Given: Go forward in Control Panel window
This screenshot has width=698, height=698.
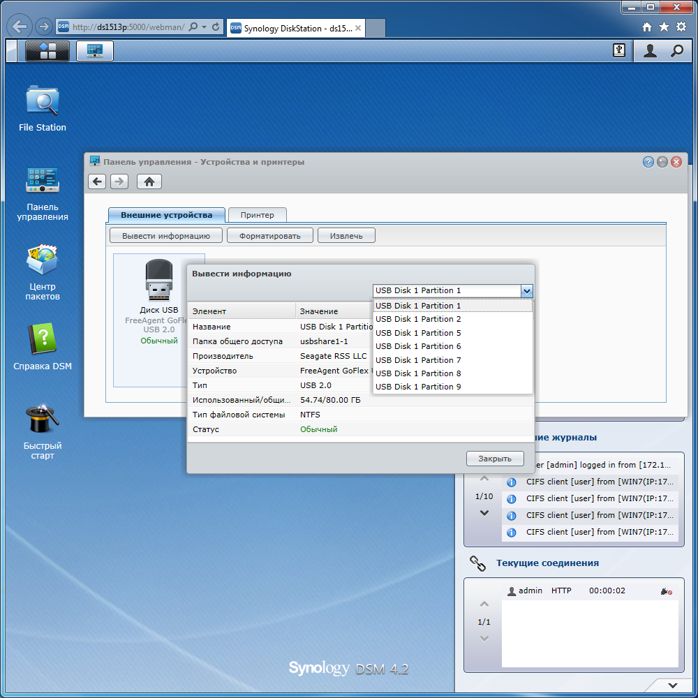Looking at the screenshot, I should [x=119, y=181].
